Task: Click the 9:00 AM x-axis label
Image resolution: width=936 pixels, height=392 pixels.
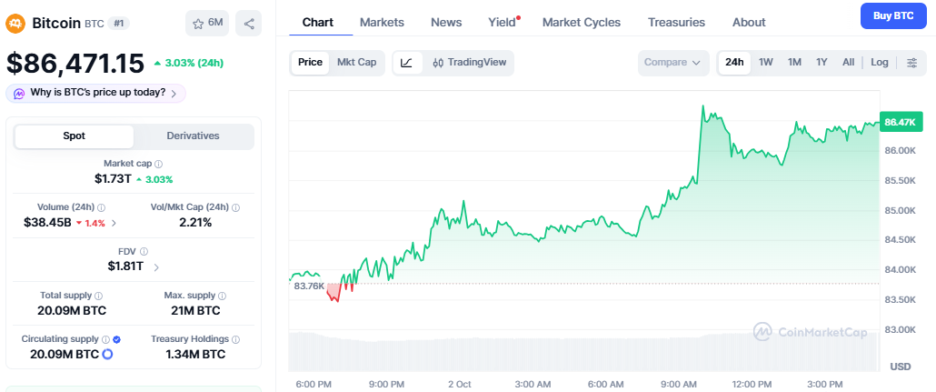Action: pos(680,384)
